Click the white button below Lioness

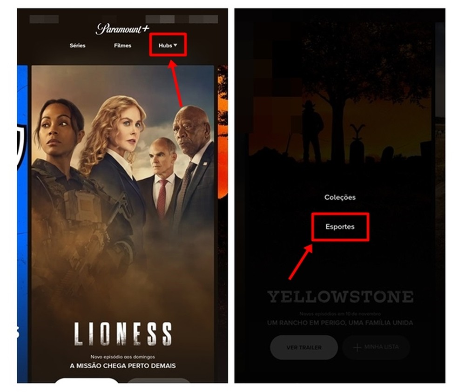[x=87, y=380]
